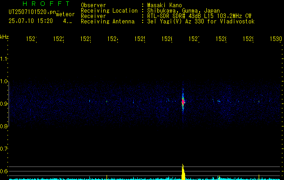Click the 1.0 kHz frequency axis label
Viewport: 284px width, 180px height.
pyautogui.click(x=4, y=81)
